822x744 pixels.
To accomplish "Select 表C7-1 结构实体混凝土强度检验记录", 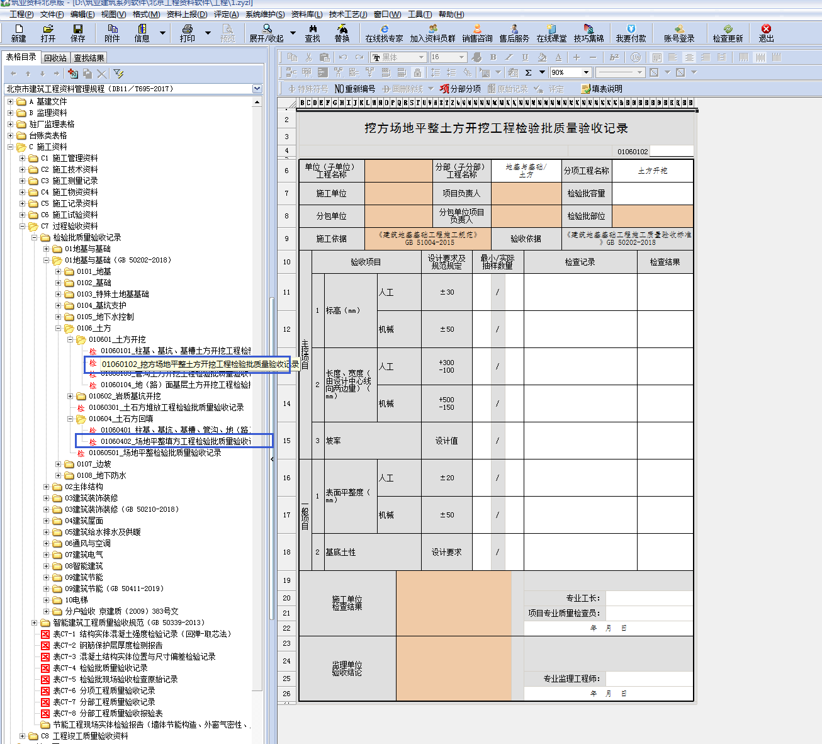I will click(x=142, y=634).
